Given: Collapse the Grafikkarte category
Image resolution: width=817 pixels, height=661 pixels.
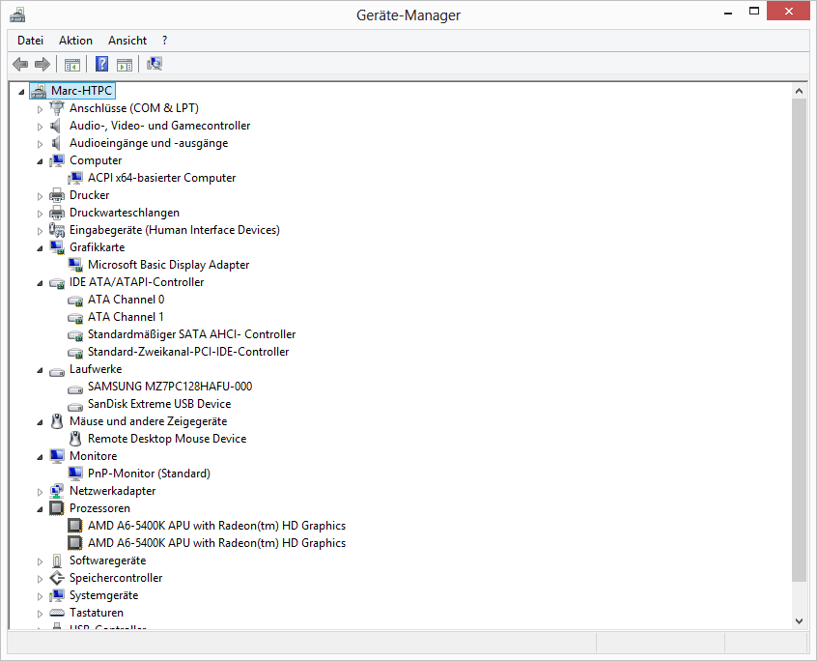Looking at the screenshot, I should coord(41,248).
